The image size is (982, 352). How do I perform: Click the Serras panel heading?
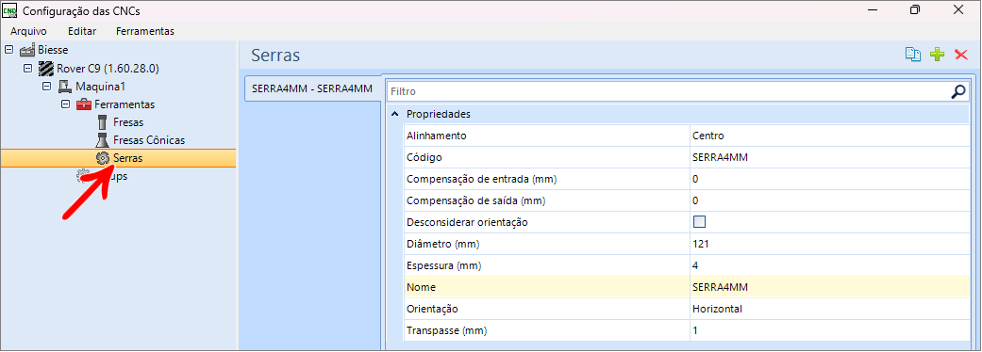[275, 55]
